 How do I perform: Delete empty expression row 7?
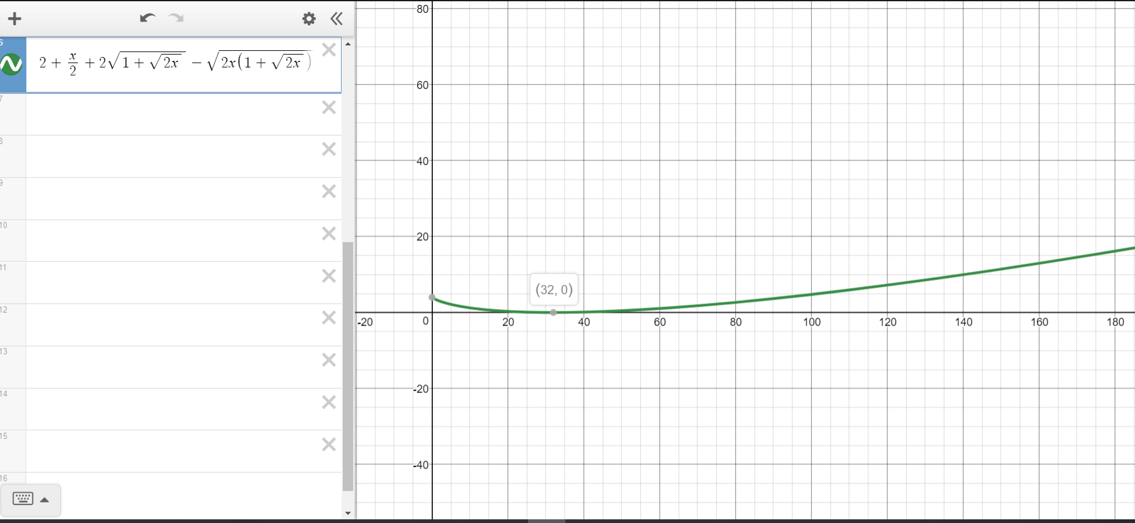(x=329, y=107)
